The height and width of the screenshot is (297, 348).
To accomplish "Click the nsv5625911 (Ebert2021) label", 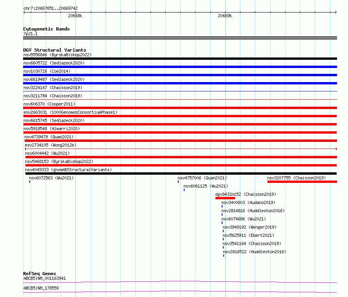I will (x=248, y=235).
